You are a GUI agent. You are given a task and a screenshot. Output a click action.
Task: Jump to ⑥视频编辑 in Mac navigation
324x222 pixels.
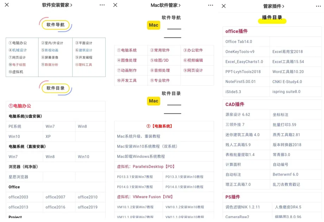(x=193, y=60)
